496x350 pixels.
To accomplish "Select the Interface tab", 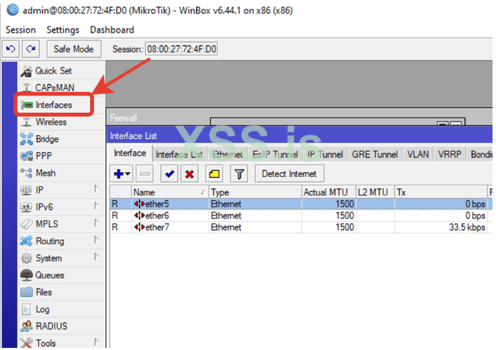I will (x=130, y=153).
